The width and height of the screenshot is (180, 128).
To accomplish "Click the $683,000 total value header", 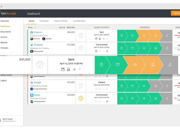I will coord(71,27).
